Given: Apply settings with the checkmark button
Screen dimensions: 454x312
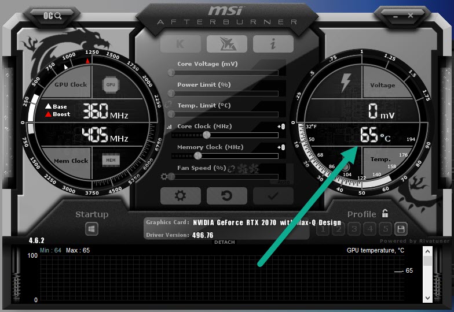Looking at the screenshot, I should (x=273, y=196).
